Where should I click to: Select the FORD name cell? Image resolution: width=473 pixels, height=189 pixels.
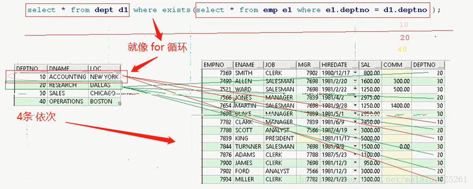[x=249, y=171]
